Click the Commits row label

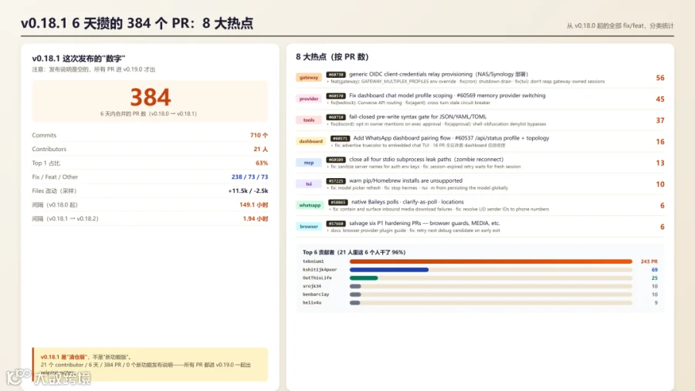click(44, 135)
